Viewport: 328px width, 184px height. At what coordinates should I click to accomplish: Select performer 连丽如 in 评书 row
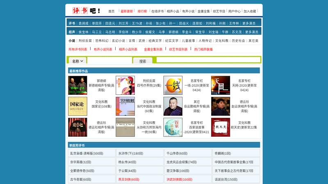pos(197,23)
